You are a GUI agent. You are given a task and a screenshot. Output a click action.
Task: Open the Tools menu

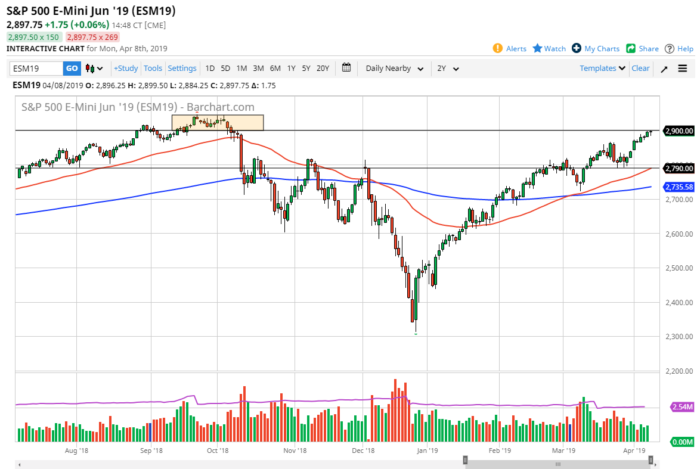coord(153,68)
